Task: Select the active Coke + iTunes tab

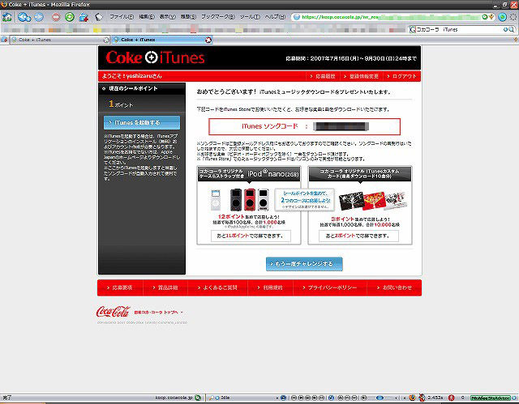Action: click(162, 40)
